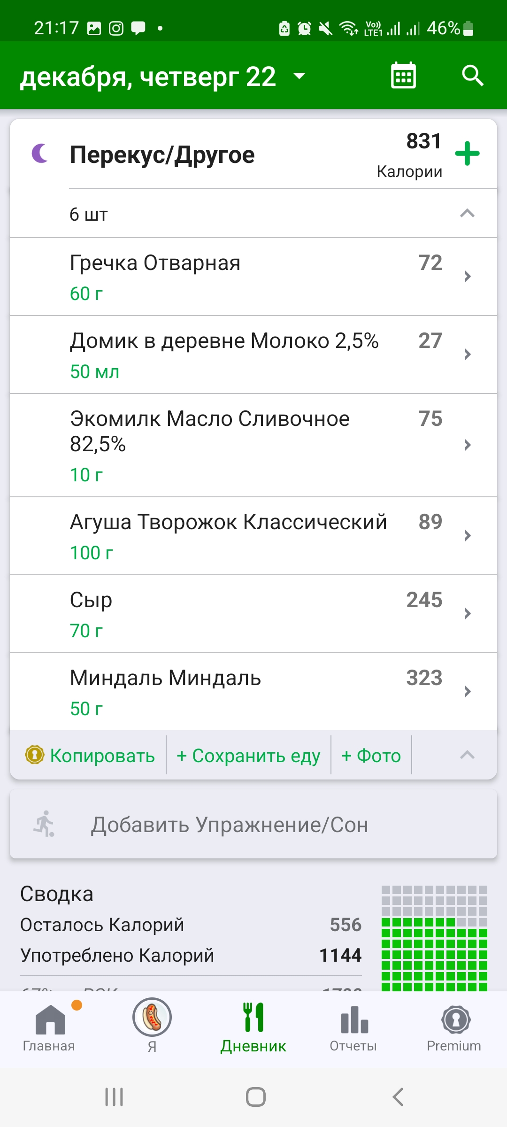Add food with the green plus icon
This screenshot has width=507, height=1127.
tap(467, 154)
